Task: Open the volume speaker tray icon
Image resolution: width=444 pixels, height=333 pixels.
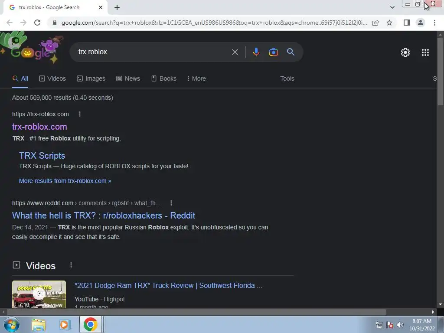Action: point(400,325)
